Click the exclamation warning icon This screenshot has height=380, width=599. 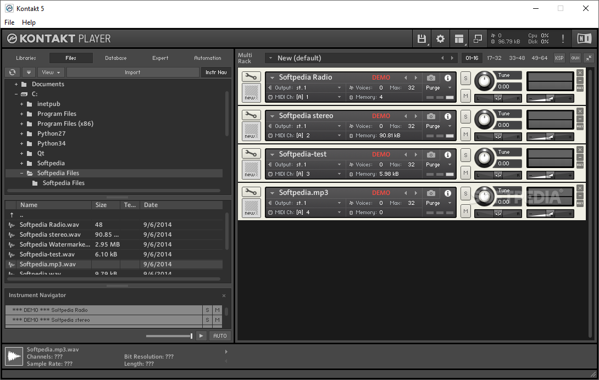click(563, 38)
